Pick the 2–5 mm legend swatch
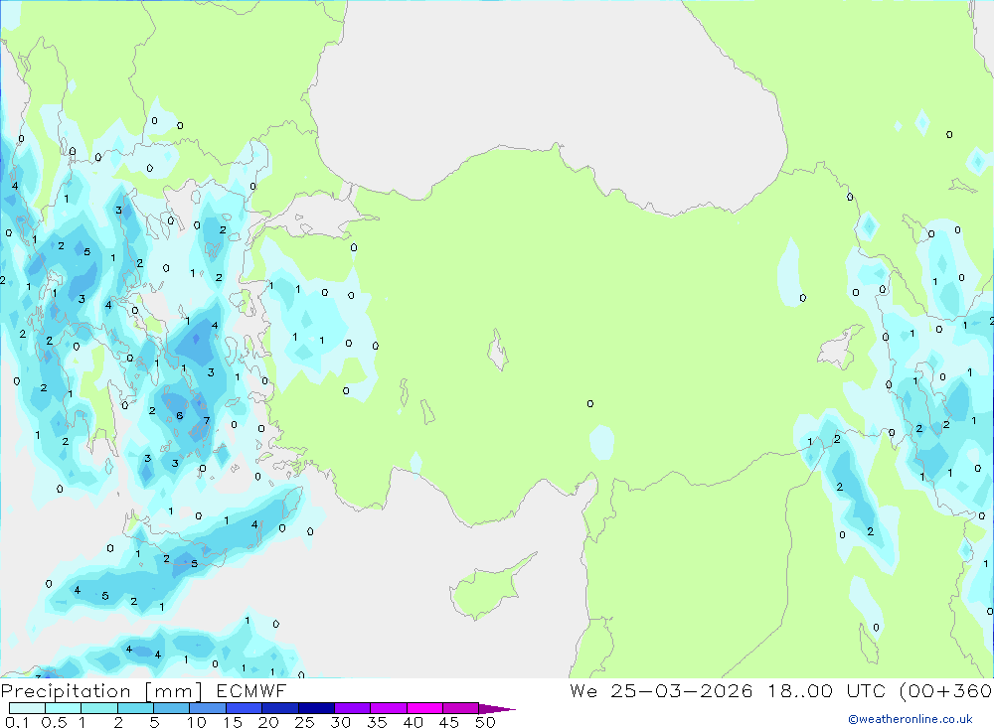This screenshot has width=994, height=728. pos(135,708)
